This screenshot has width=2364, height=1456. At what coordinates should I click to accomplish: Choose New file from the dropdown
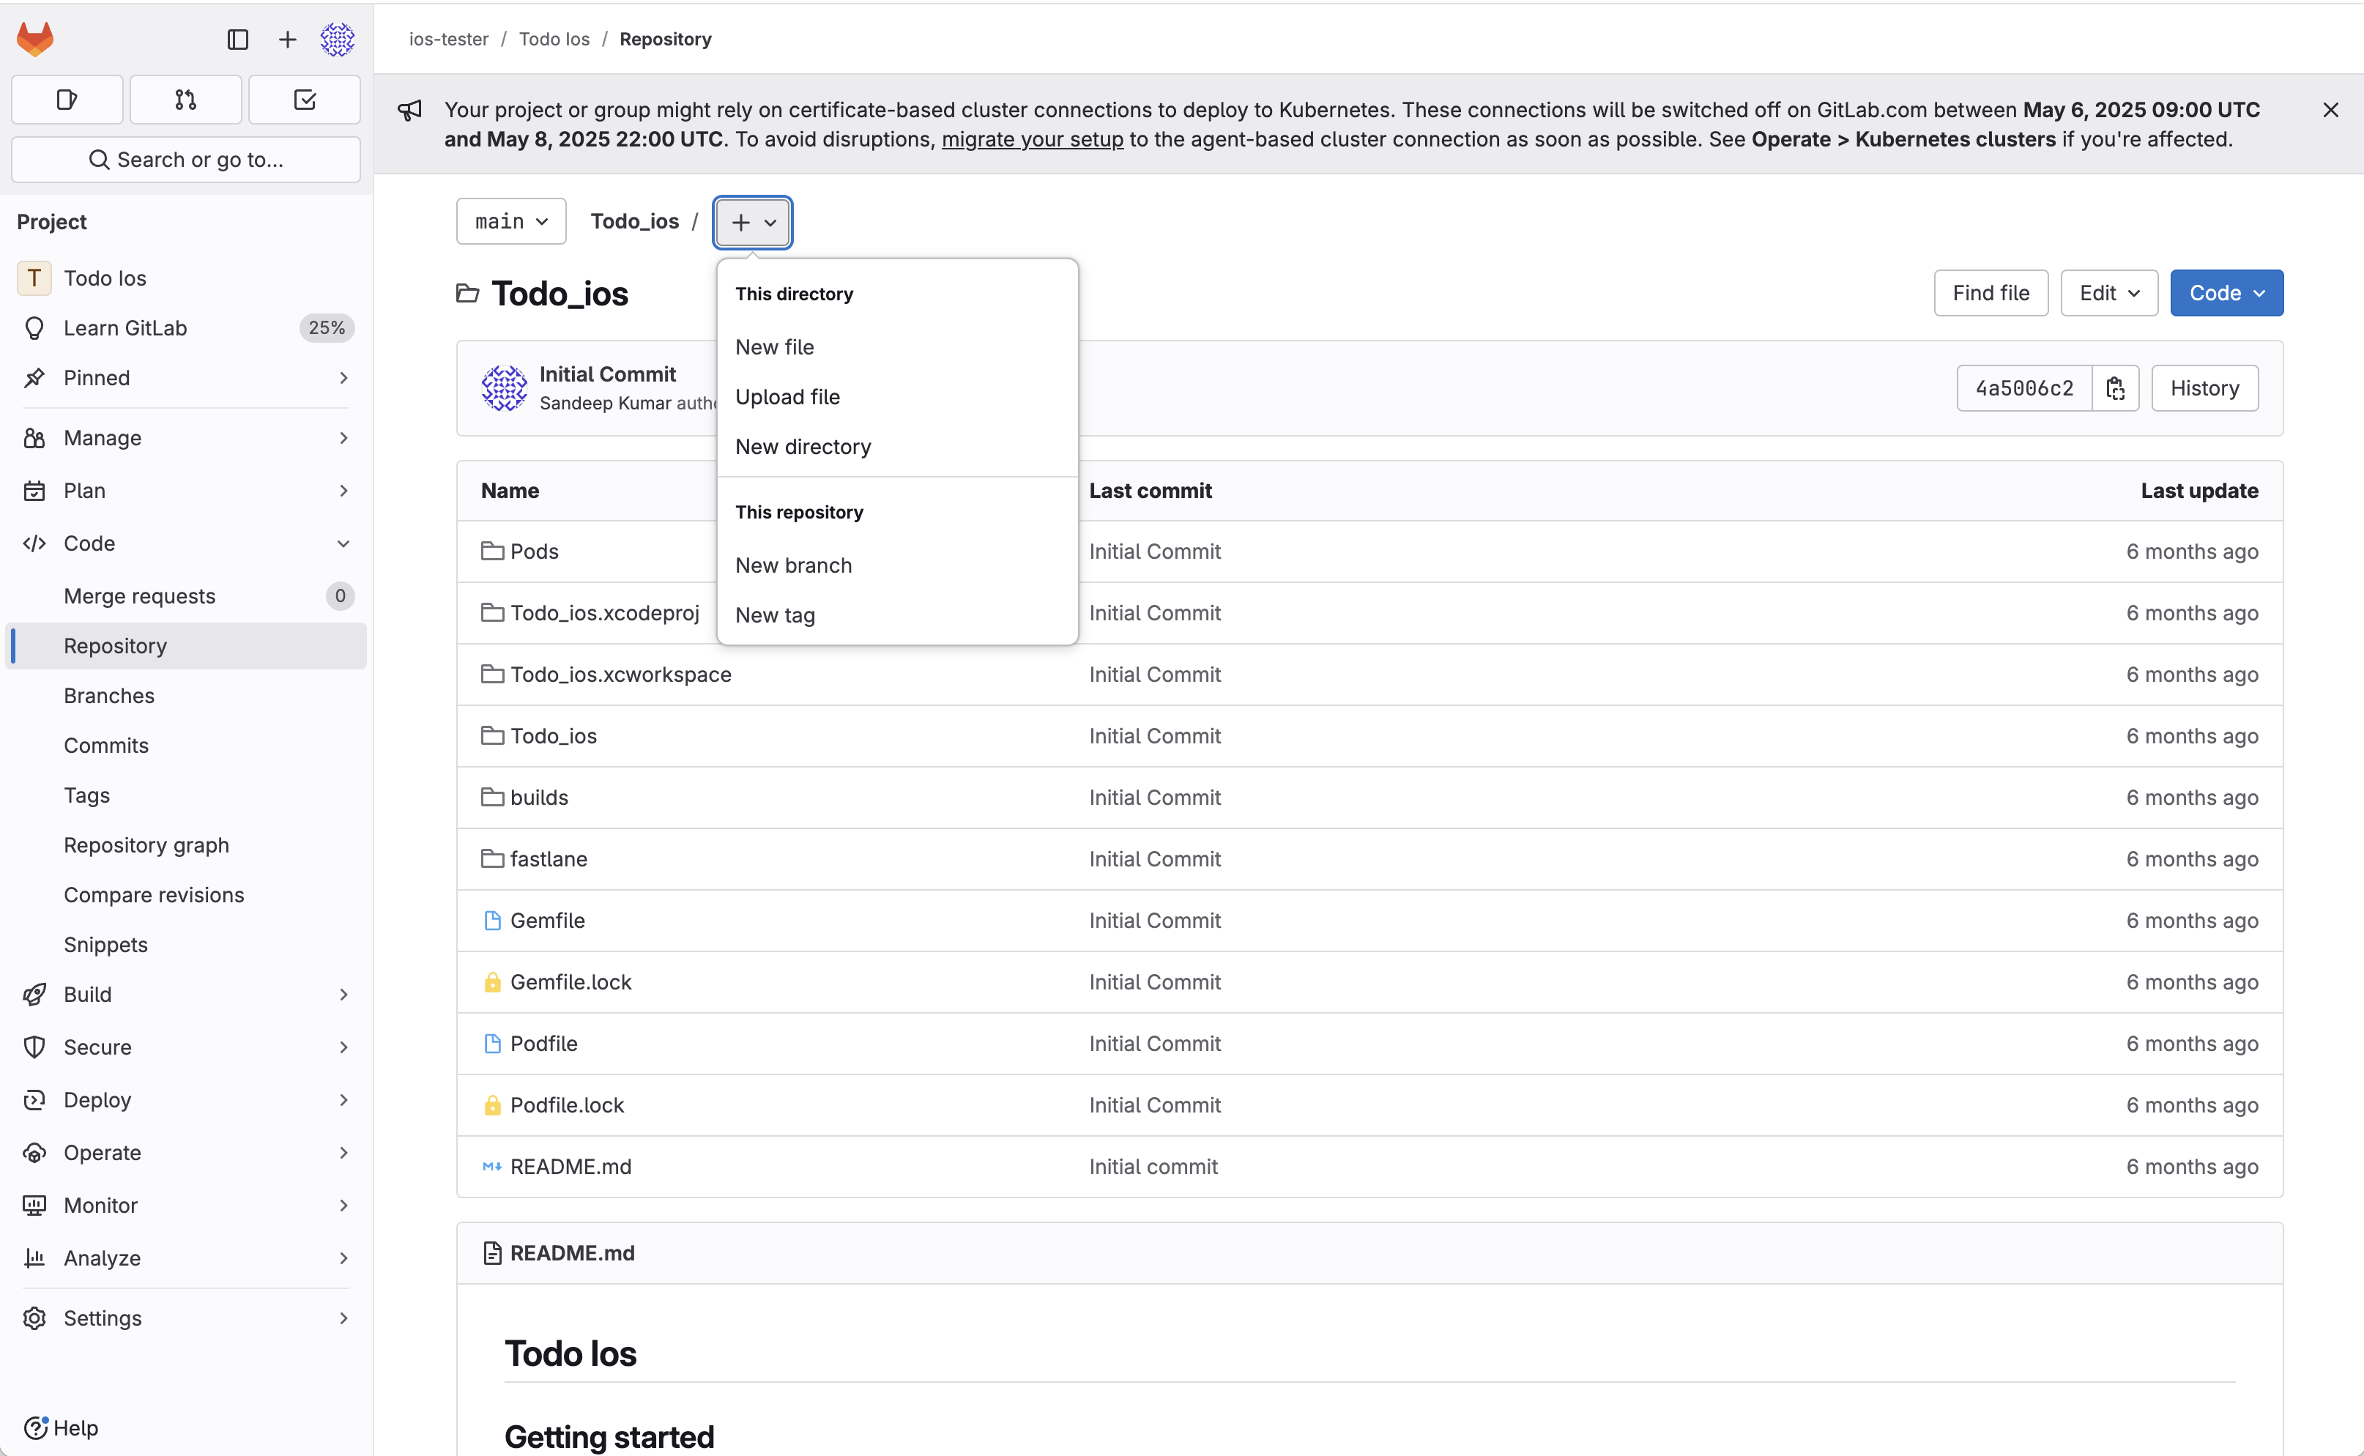pyautogui.click(x=896, y=346)
